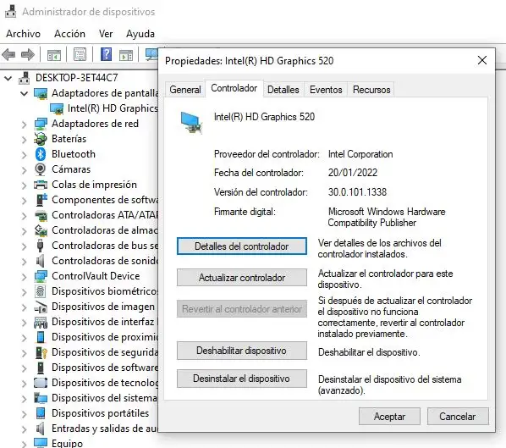
Task: Click the DESKTOP-3ET44C7 computer icon
Action: coord(25,78)
